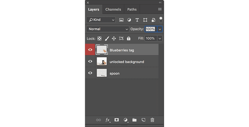249x127 pixels.
Task: Open the Kind filter type dropdown
Action: tap(101, 20)
